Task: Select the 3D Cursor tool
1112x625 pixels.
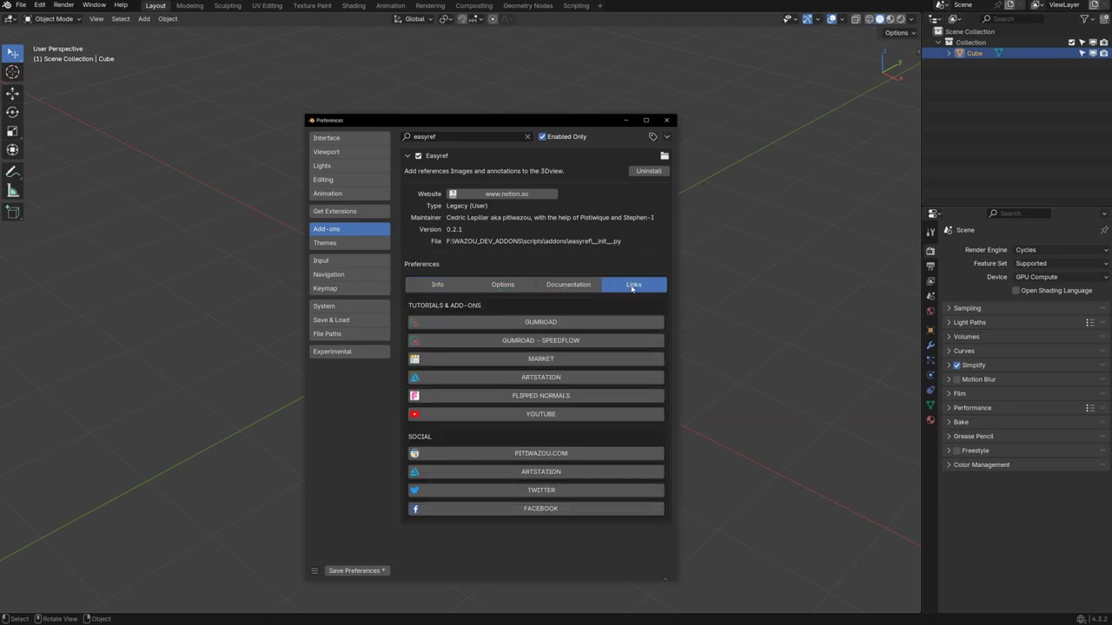Action: tap(12, 73)
